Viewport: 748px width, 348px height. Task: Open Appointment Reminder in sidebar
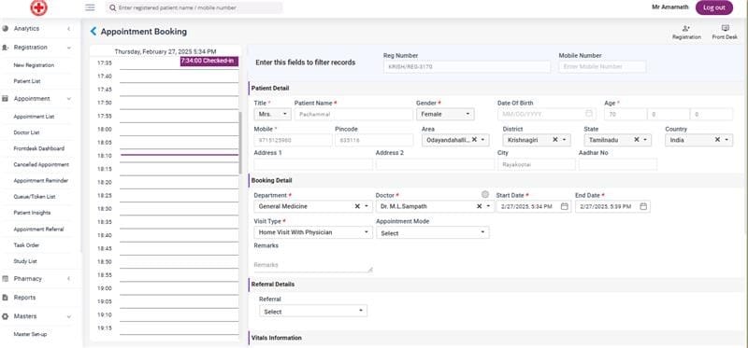pyautogui.click(x=40, y=181)
